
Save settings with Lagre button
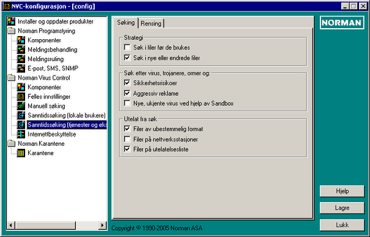point(342,208)
